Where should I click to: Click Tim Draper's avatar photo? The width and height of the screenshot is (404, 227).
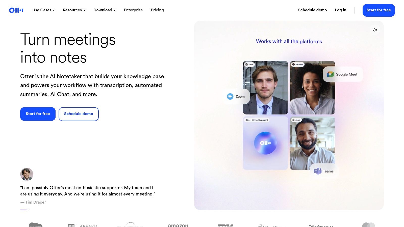(27, 174)
